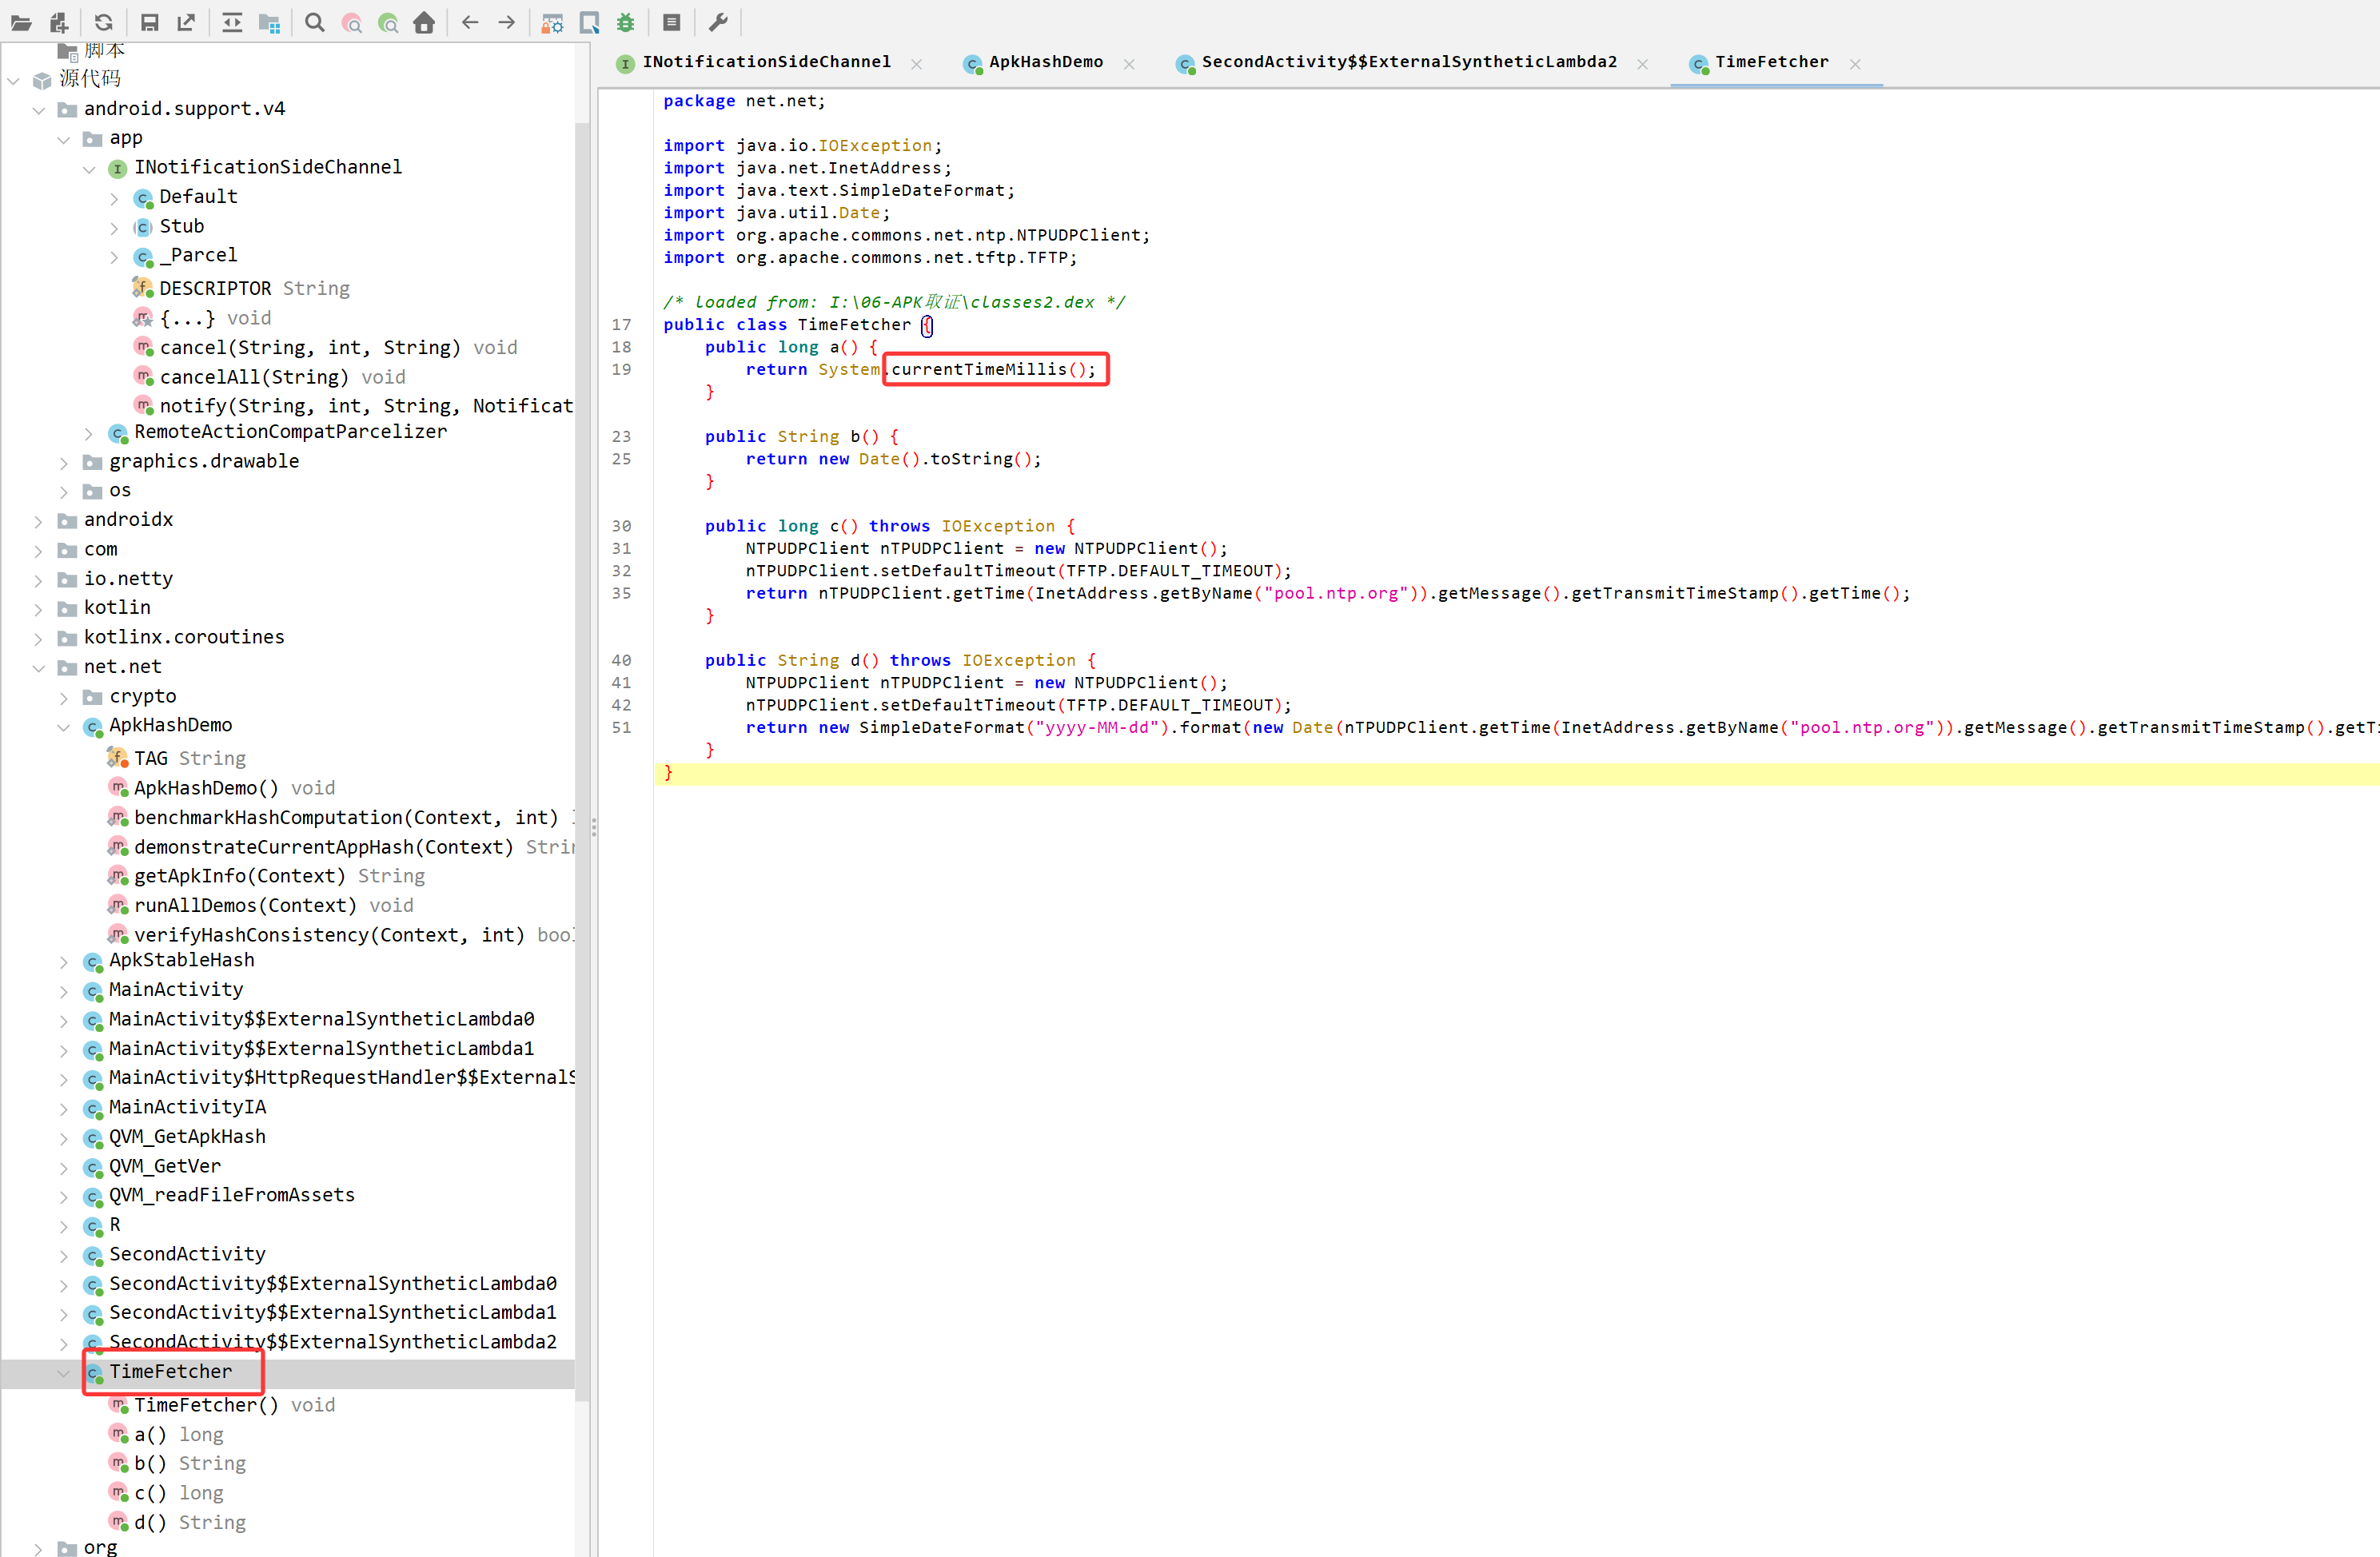Save all with the floppy disk icon

coord(150,22)
